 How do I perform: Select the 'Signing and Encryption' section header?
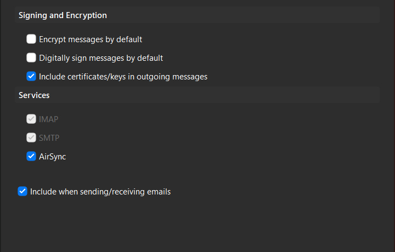[63, 15]
